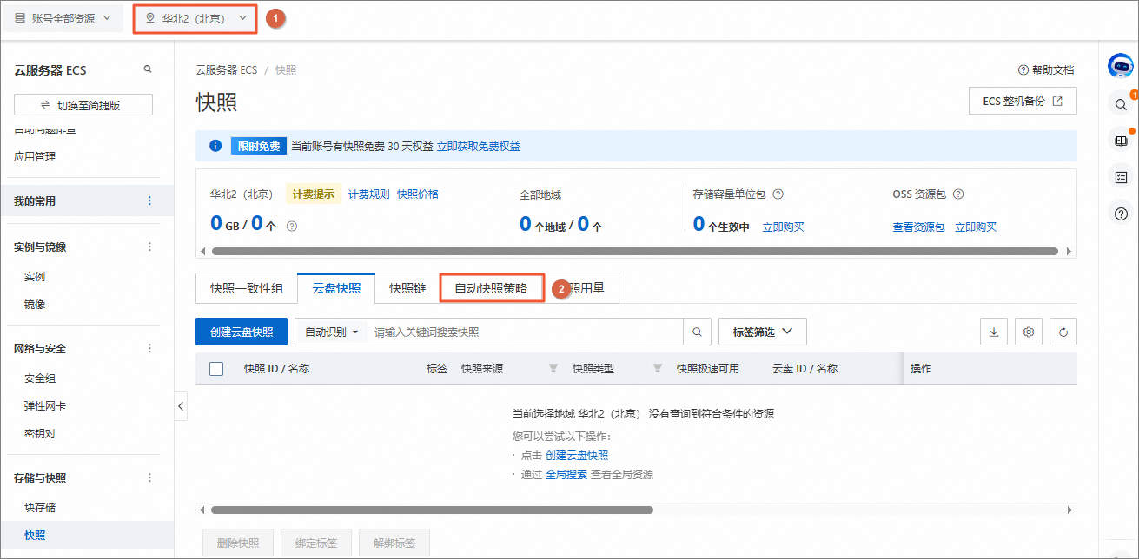Open the 自动识别 search type dropdown
Viewport: 1139px width, 559px height.
(332, 332)
